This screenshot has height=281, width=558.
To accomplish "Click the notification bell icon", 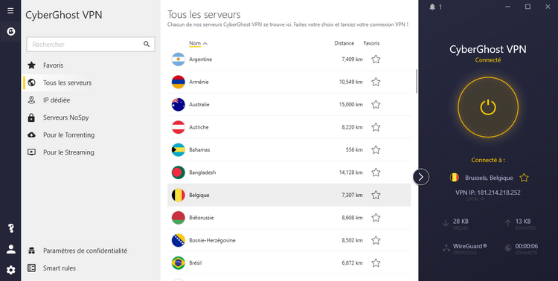I will point(432,7).
